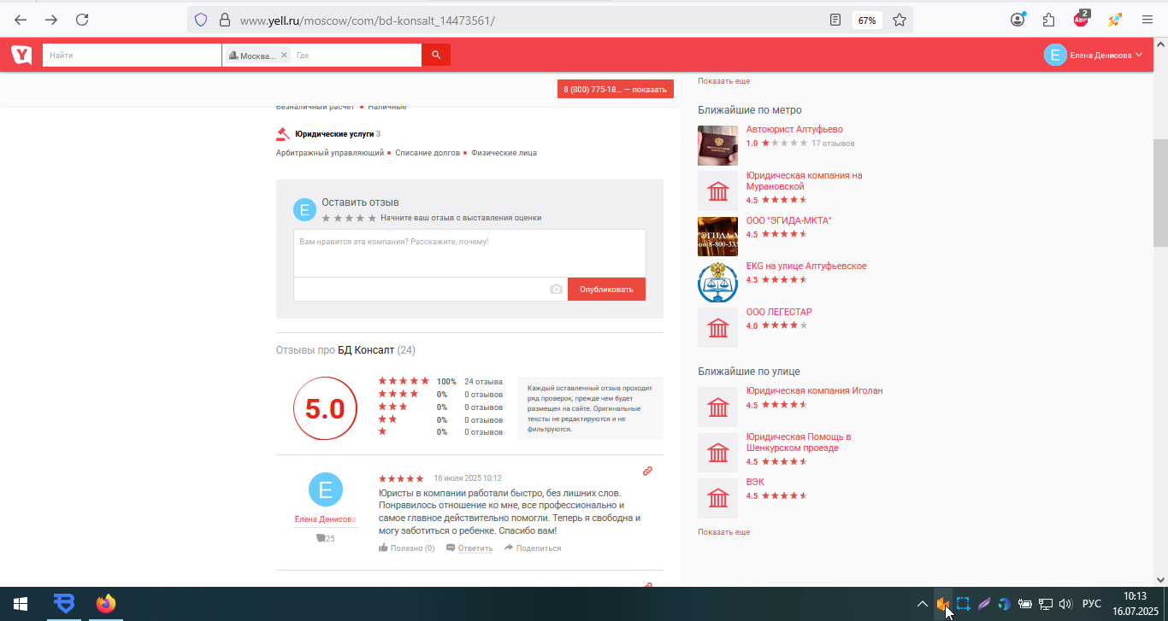Click the user avatar in header
Screen dimensions: 1168x621
pos(1055,55)
